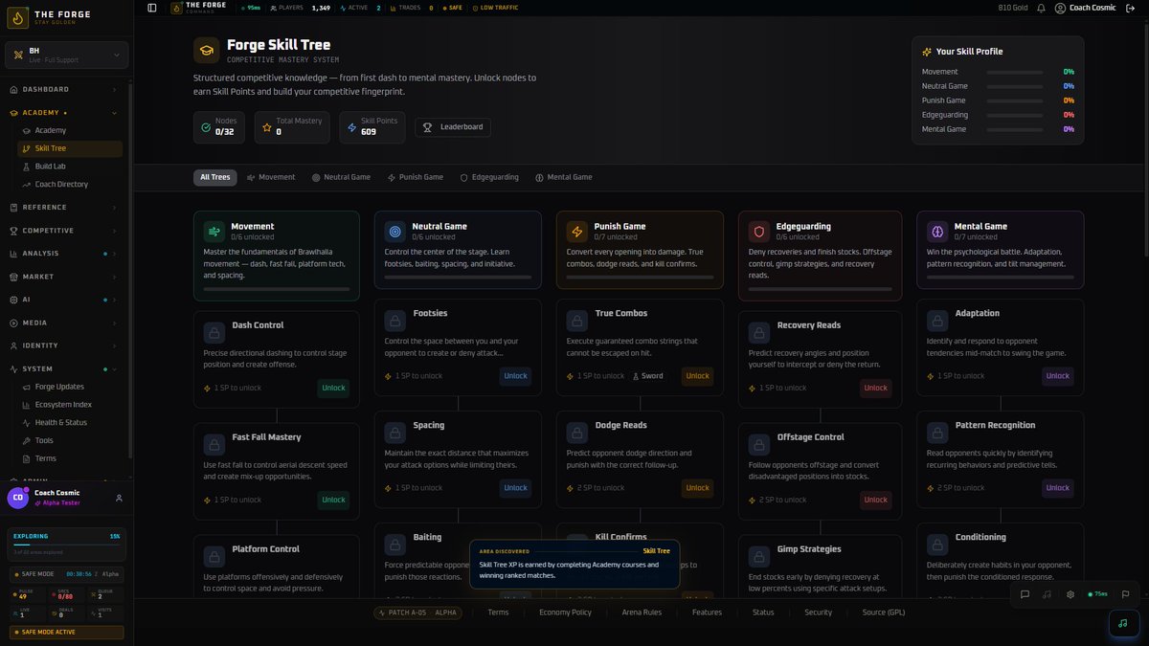This screenshot has height=646, width=1149.
Task: Open Ecosystem Index in sidebar
Action: click(x=70, y=405)
